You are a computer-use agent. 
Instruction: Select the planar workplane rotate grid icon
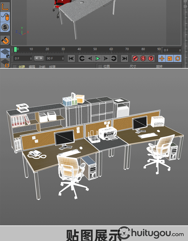pyautogui.click(x=5, y=63)
